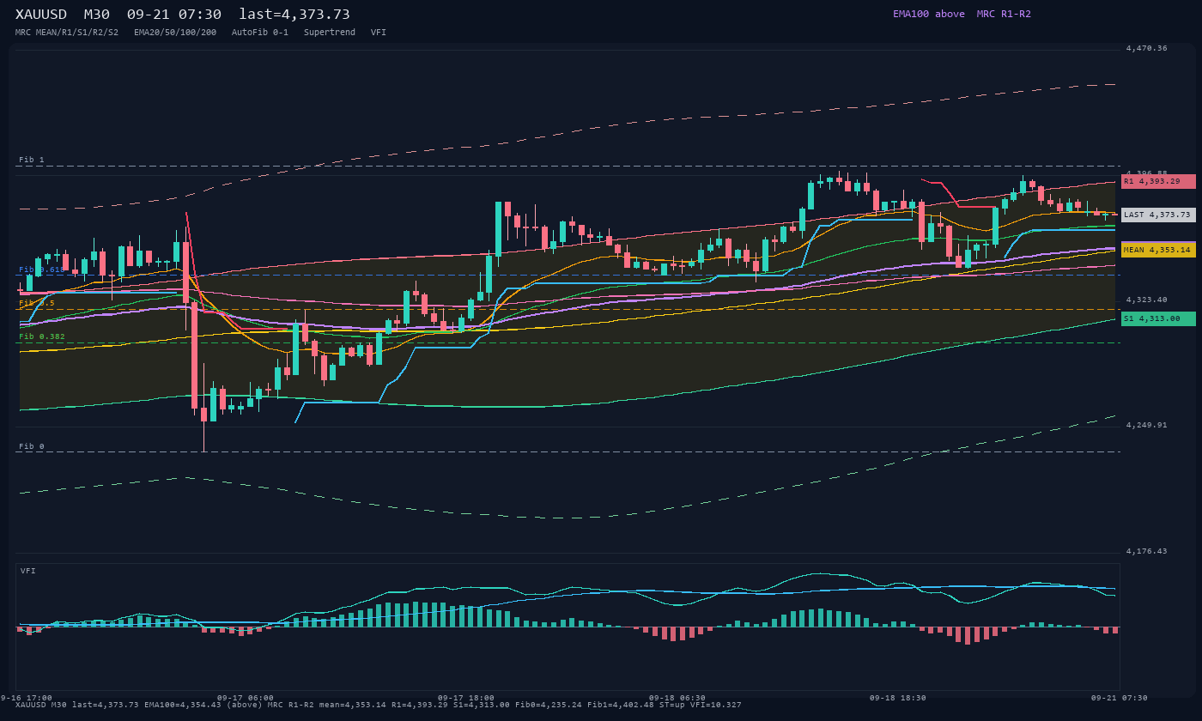The height and width of the screenshot is (721, 1202).
Task: Select the Fib 0.382 level label
Action: [42, 336]
